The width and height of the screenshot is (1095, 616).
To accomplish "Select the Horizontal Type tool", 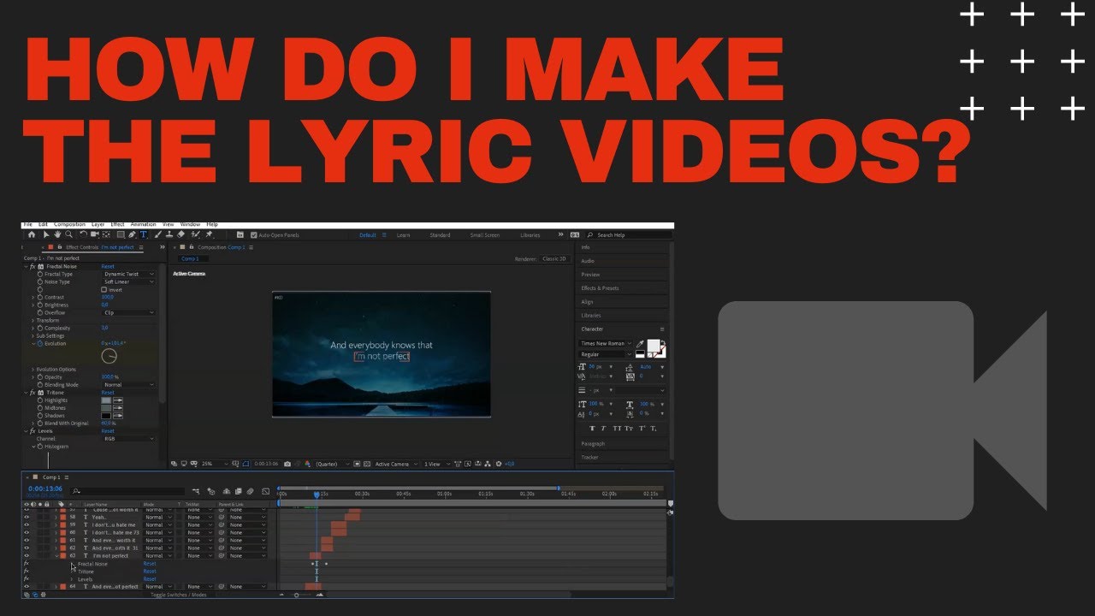I will pos(143,234).
